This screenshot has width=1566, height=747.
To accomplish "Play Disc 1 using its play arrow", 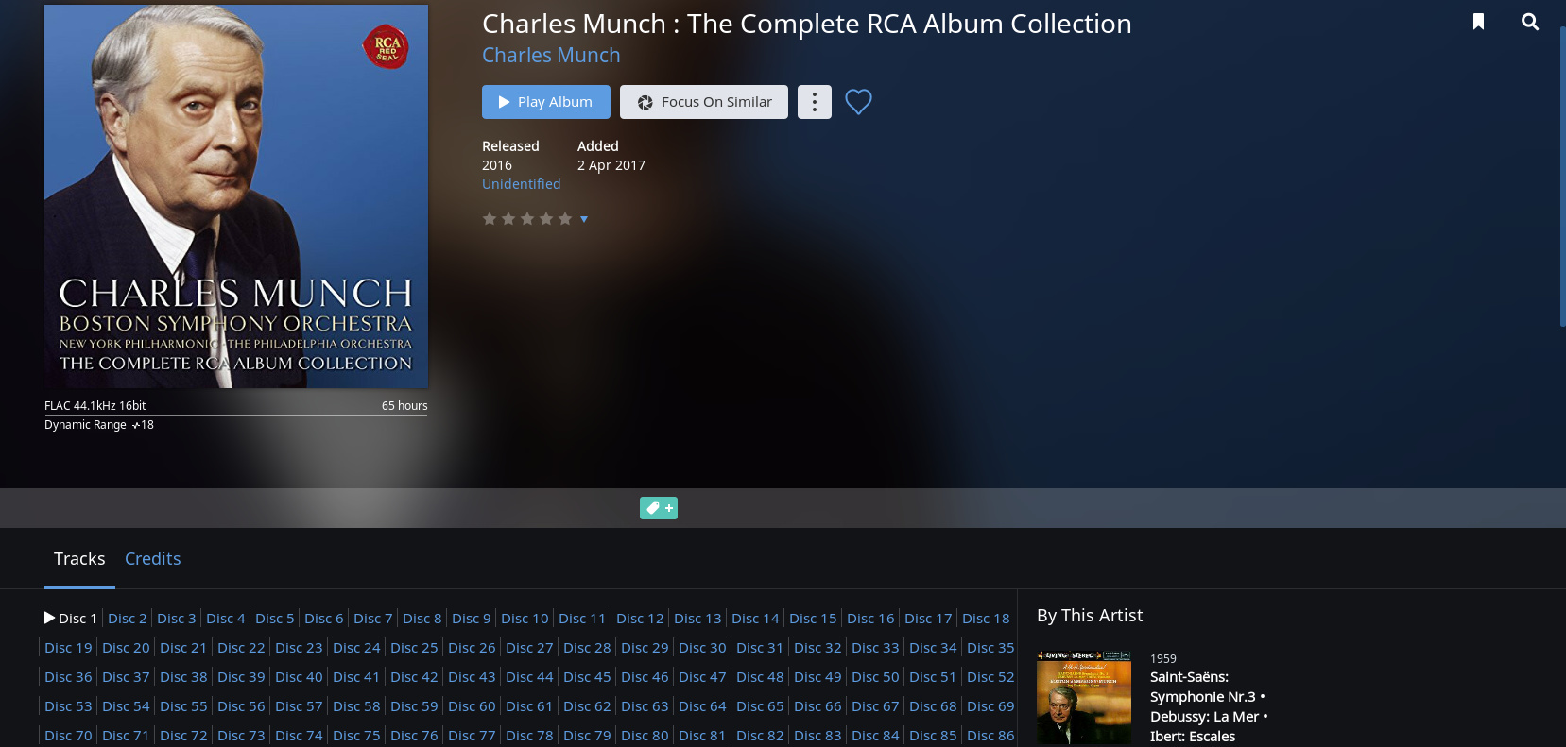I will pos(49,618).
